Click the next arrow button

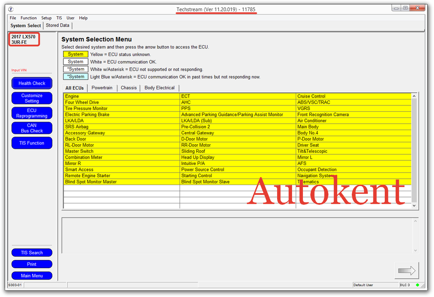406,270
